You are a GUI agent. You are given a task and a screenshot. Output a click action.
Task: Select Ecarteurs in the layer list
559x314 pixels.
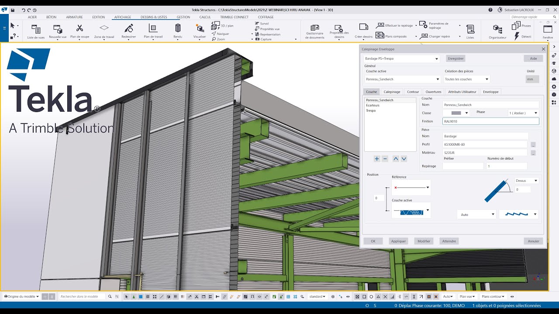pyautogui.click(x=373, y=106)
